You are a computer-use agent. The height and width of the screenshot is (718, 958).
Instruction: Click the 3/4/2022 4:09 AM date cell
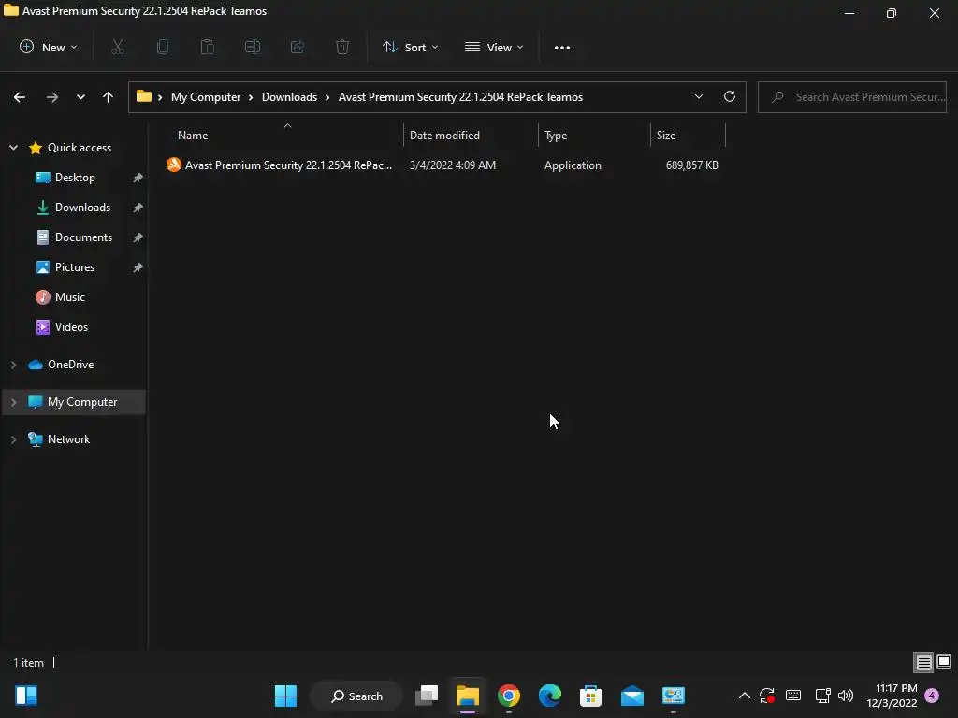tap(453, 165)
